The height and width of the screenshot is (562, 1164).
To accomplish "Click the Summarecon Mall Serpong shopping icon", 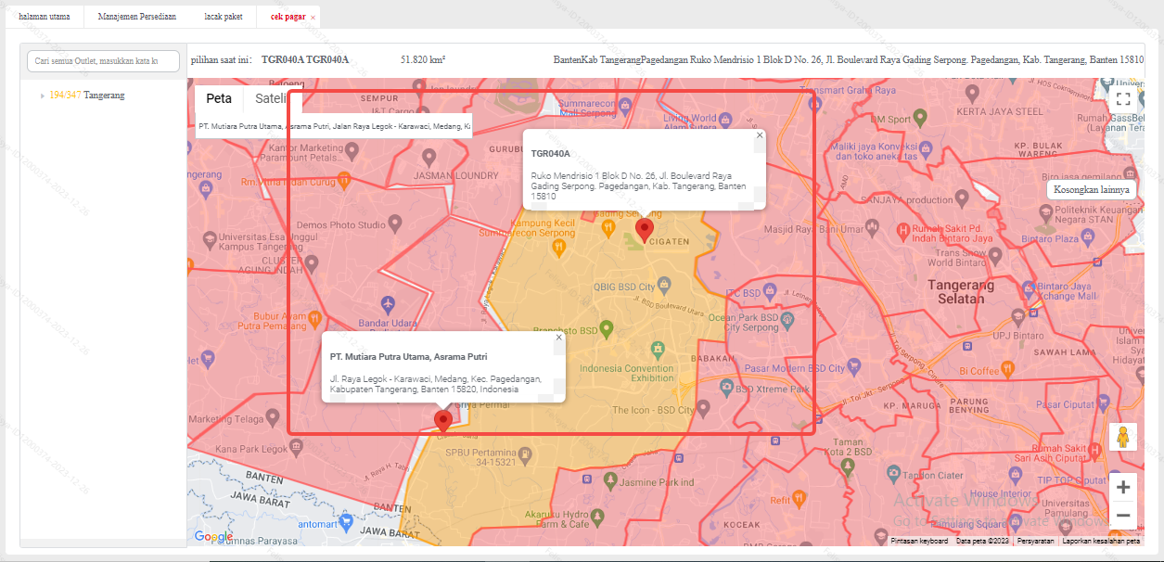I will [x=624, y=107].
